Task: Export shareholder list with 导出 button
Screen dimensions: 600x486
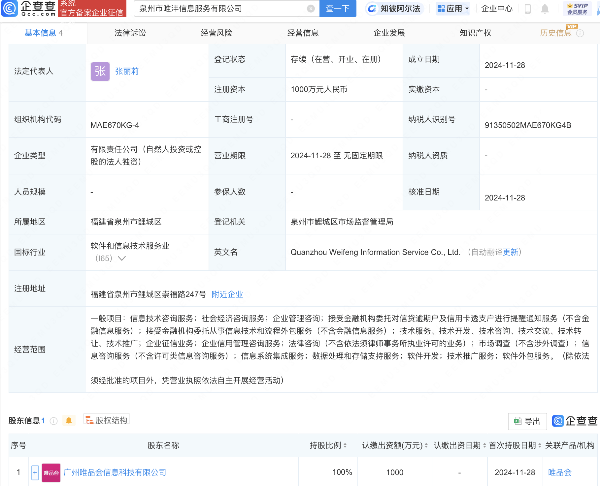Action: point(527,421)
